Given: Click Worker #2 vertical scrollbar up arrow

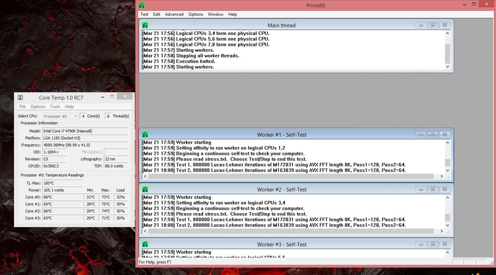Looking at the screenshot, I should [447, 197].
